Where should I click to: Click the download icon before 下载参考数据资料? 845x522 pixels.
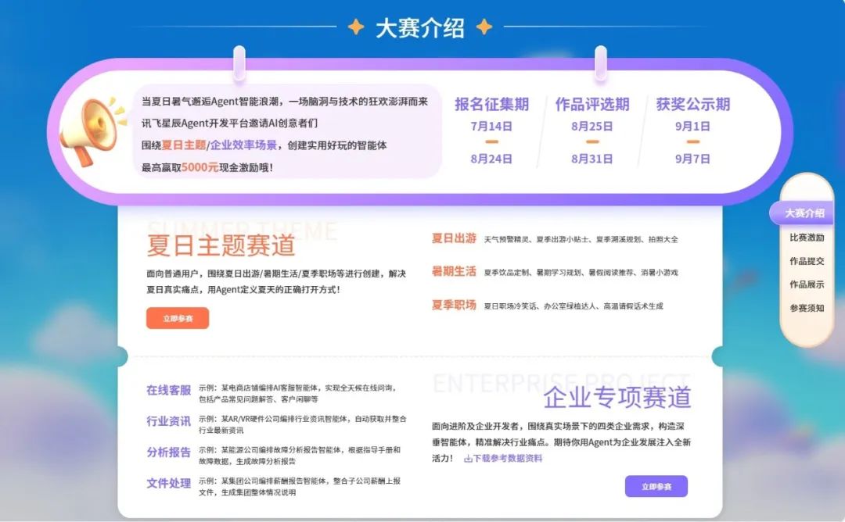point(468,459)
